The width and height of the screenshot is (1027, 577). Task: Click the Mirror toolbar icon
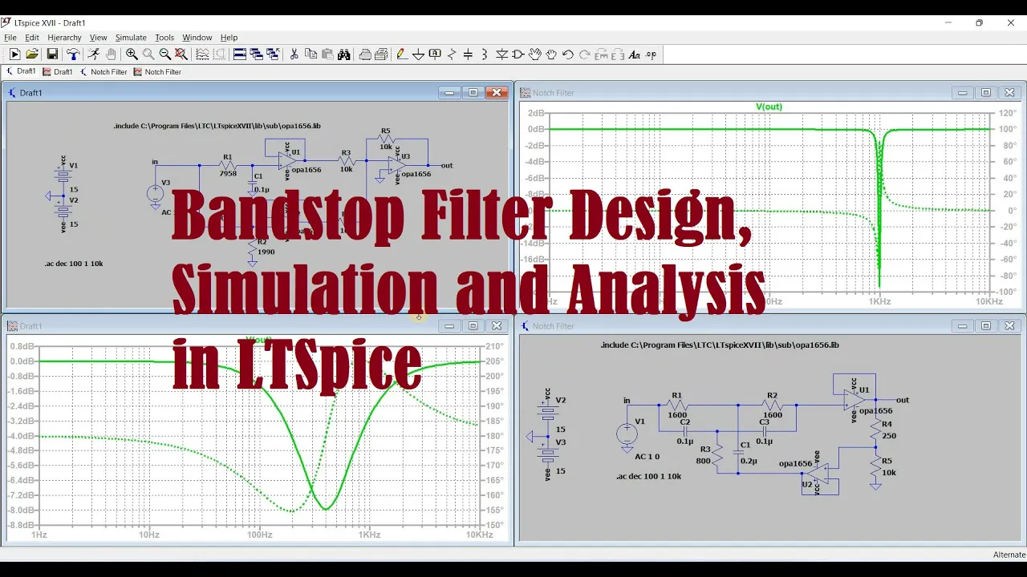click(x=618, y=54)
